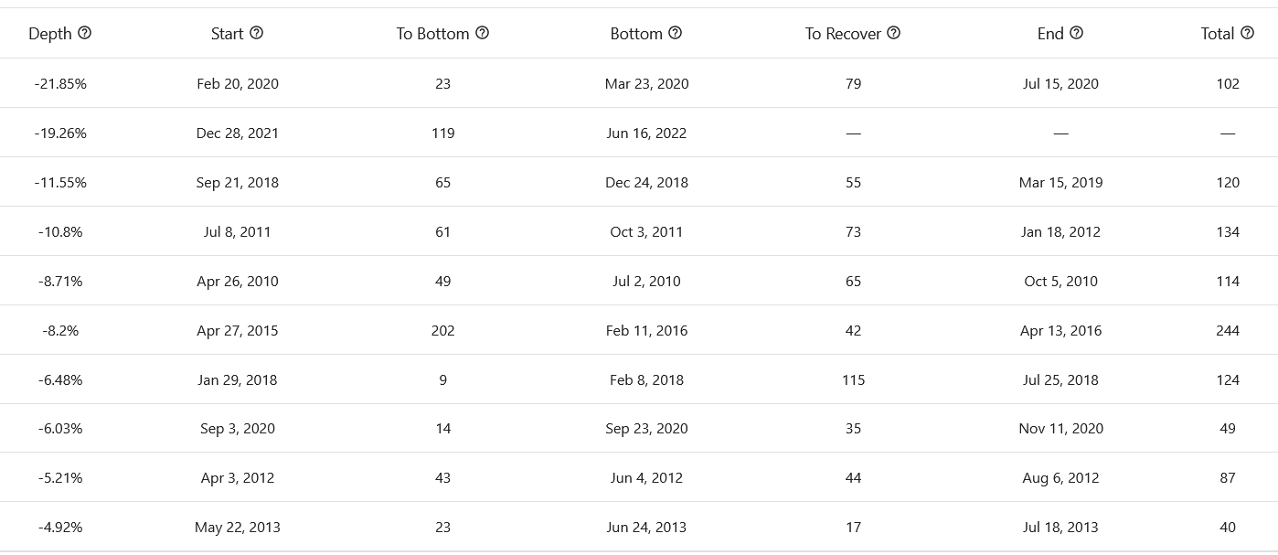Select the Jan 18, 2012 end date
The height and width of the screenshot is (555, 1278).
coord(1060,232)
